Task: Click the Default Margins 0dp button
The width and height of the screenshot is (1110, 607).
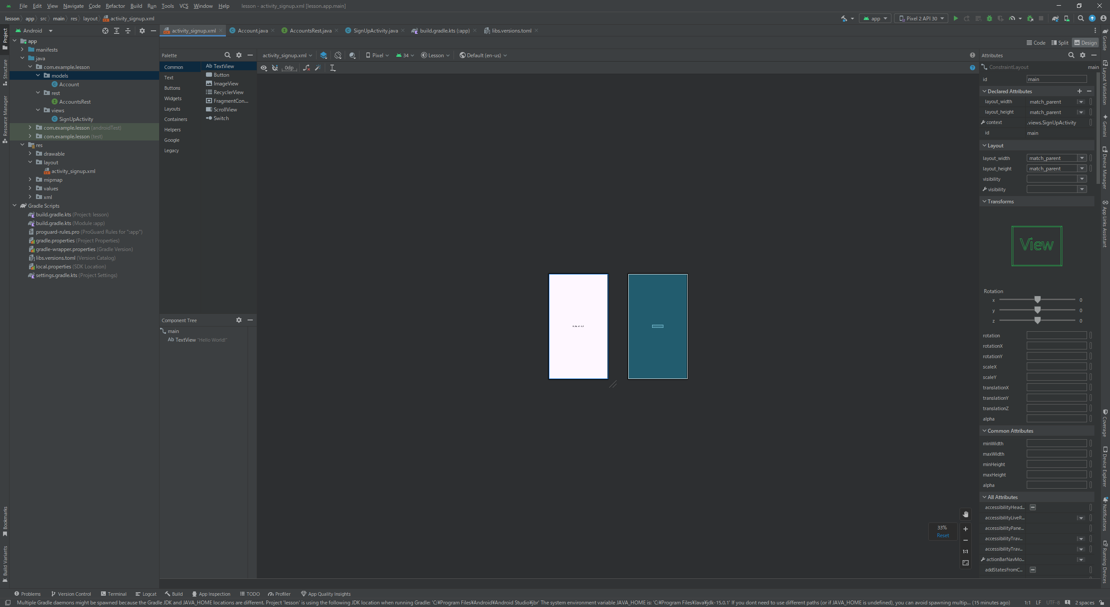Action: [x=289, y=68]
